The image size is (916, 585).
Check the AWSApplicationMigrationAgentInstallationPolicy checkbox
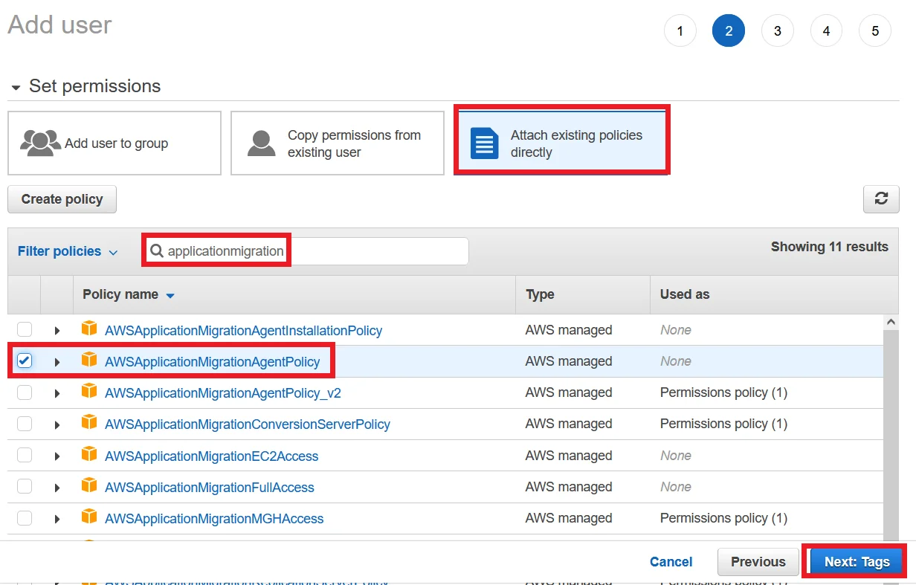[x=25, y=329]
